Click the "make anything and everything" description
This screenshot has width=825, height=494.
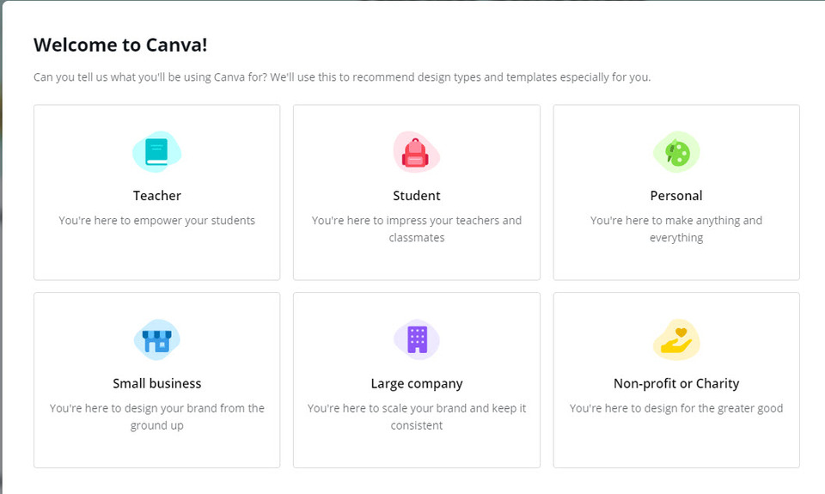pos(676,229)
